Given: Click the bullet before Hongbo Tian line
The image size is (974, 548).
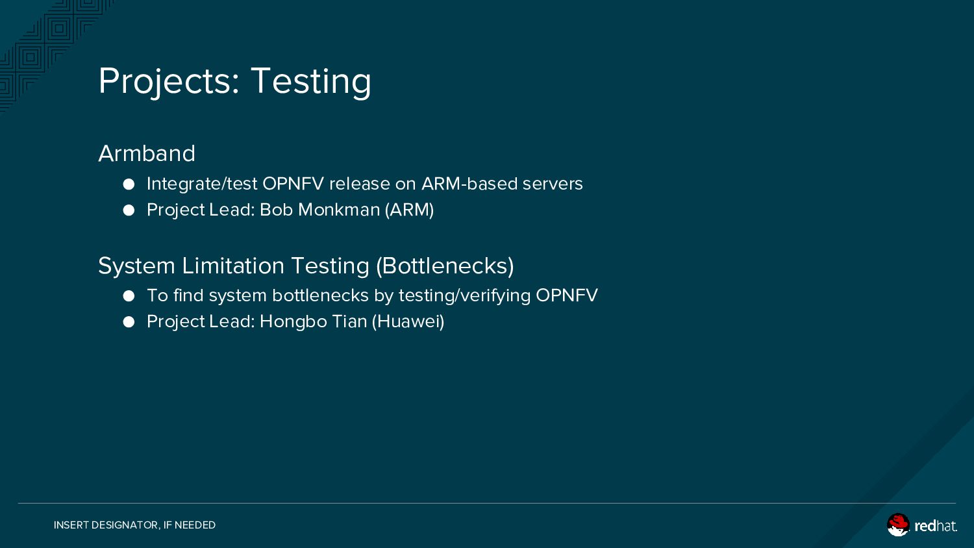Looking at the screenshot, I should (129, 322).
